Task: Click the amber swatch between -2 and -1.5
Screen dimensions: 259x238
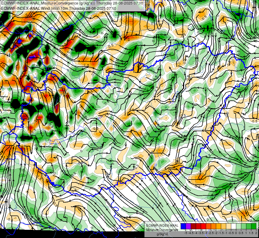Action: pos(219,226)
